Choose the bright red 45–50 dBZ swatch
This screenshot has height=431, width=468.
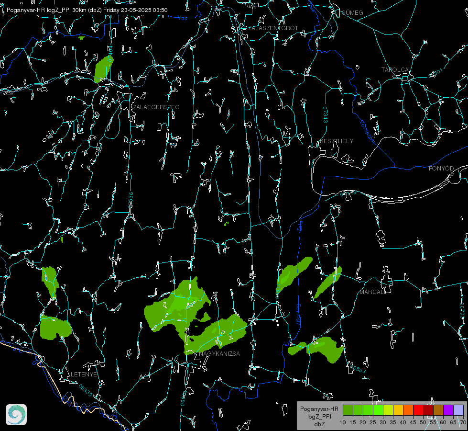coord(418,410)
